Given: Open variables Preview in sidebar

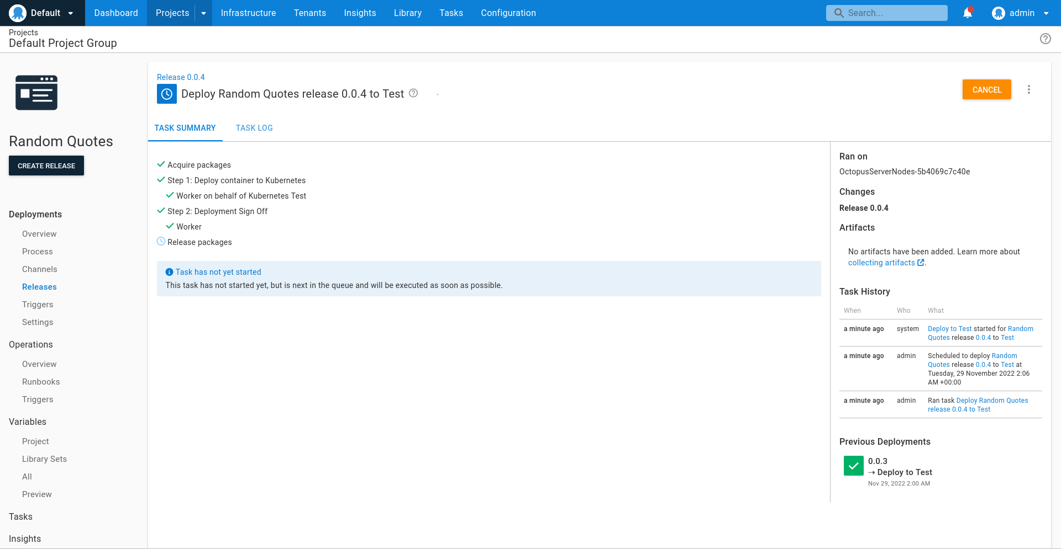Looking at the screenshot, I should (x=37, y=494).
